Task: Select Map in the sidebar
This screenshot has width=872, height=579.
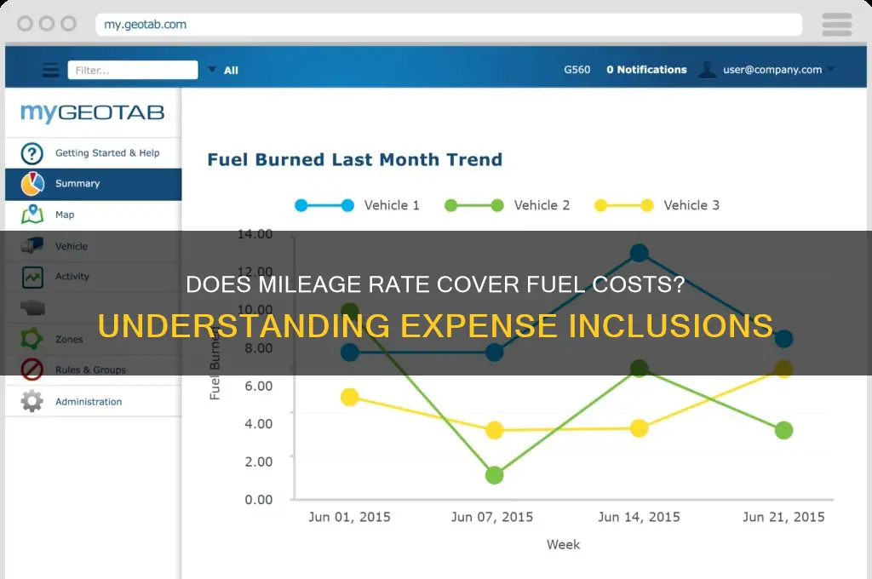Action: coord(94,215)
